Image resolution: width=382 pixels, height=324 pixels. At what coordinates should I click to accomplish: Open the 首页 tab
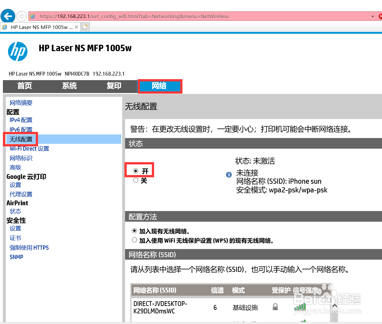(24, 86)
